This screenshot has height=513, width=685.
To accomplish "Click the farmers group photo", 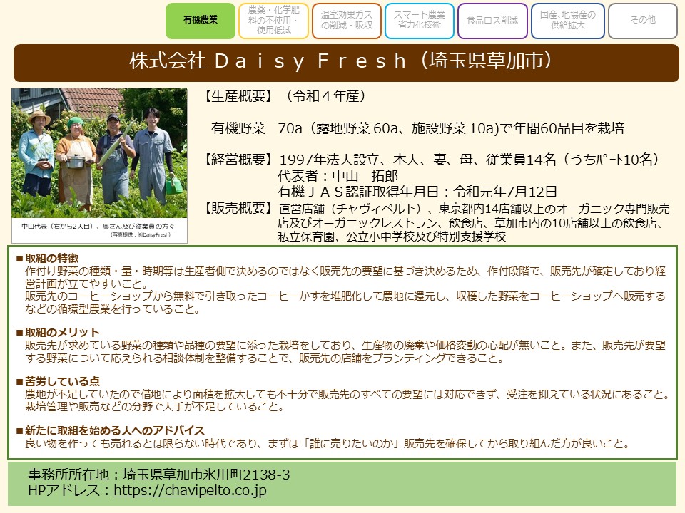I will pyautogui.click(x=99, y=150).
